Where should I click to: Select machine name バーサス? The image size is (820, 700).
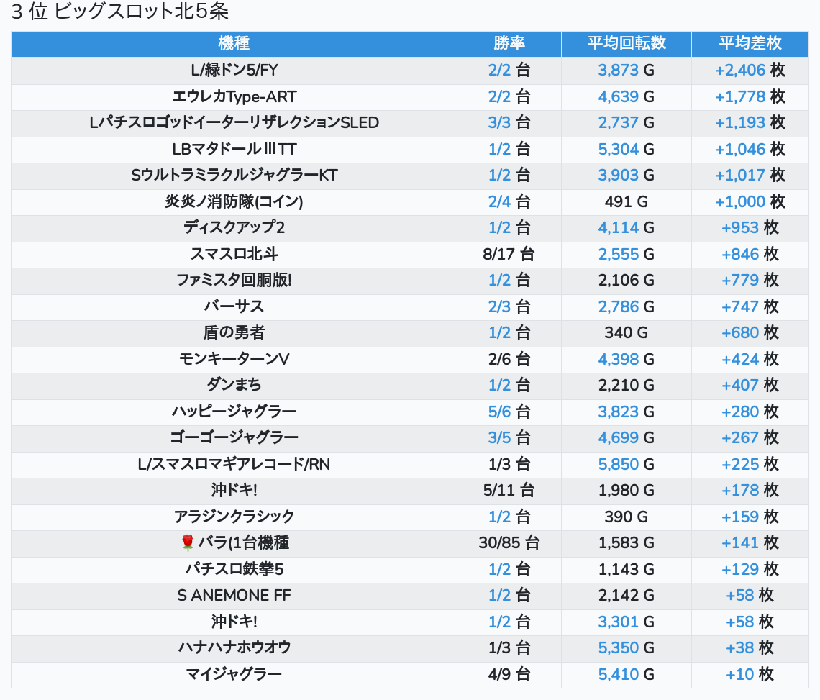point(234,306)
